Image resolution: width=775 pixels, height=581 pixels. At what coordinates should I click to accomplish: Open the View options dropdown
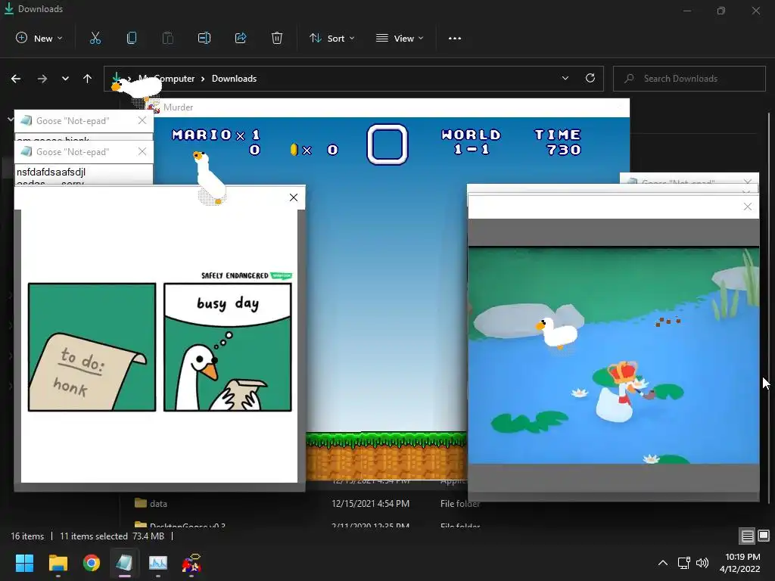coord(400,38)
